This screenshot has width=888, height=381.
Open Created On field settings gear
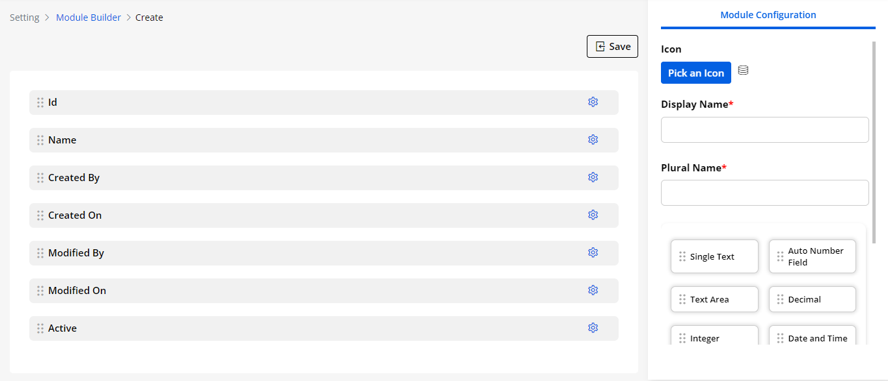click(x=593, y=215)
